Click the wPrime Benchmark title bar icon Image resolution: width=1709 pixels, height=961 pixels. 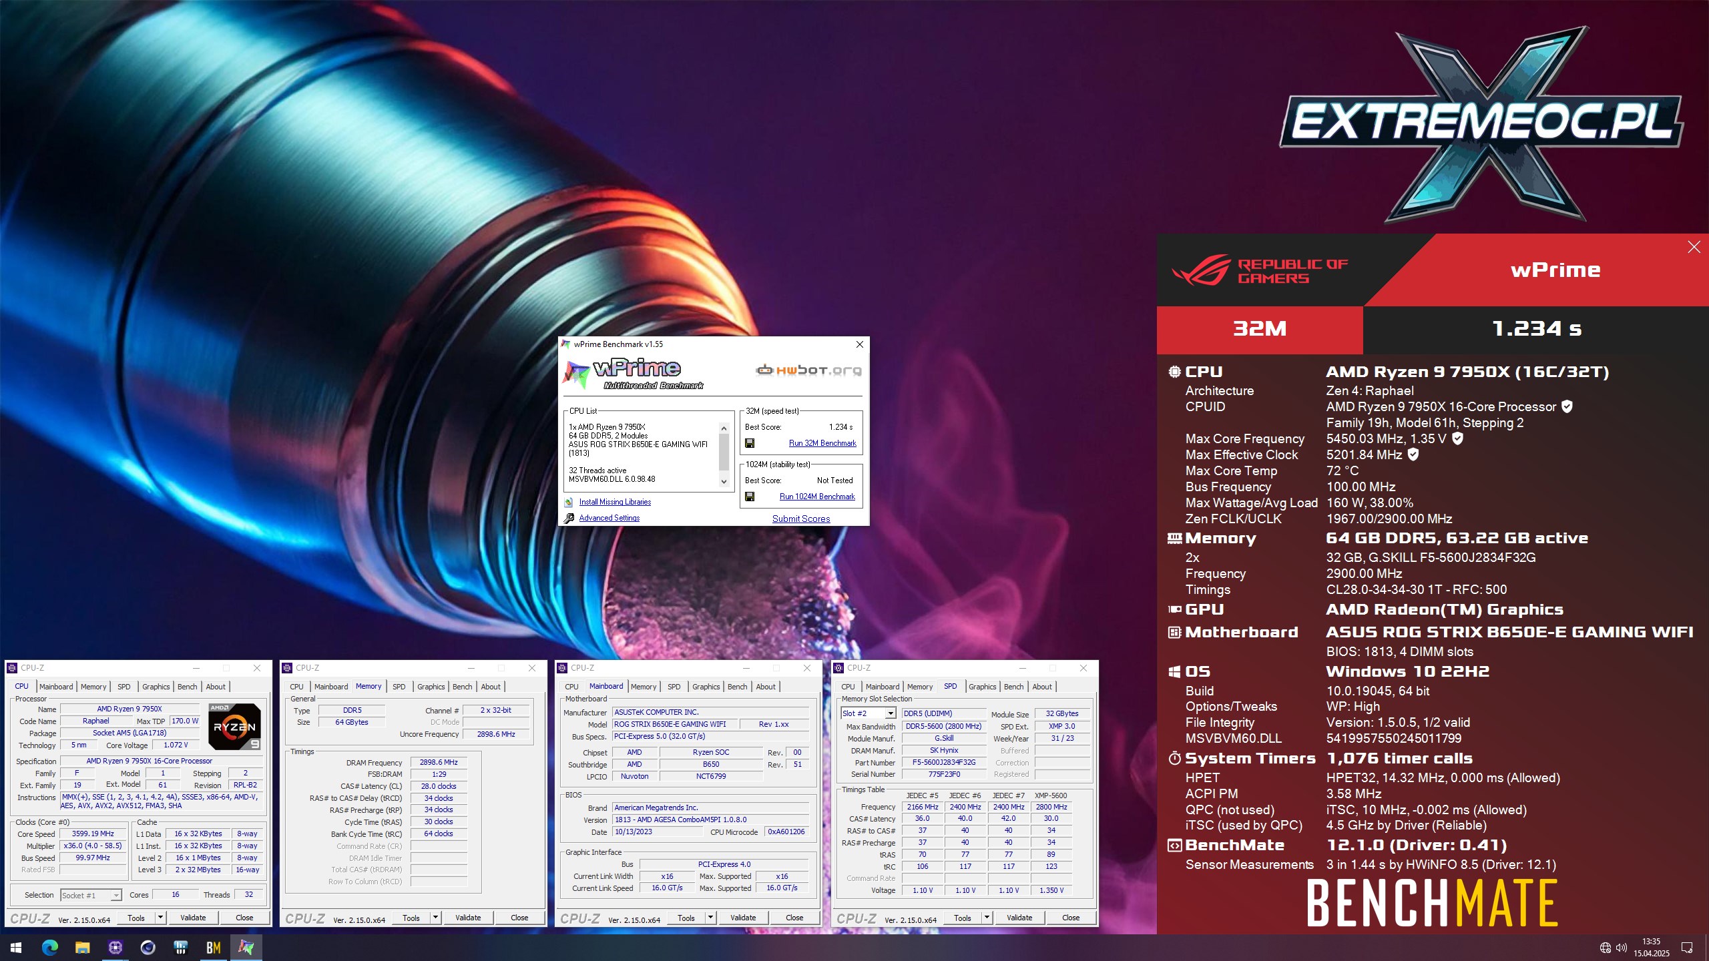(x=566, y=344)
